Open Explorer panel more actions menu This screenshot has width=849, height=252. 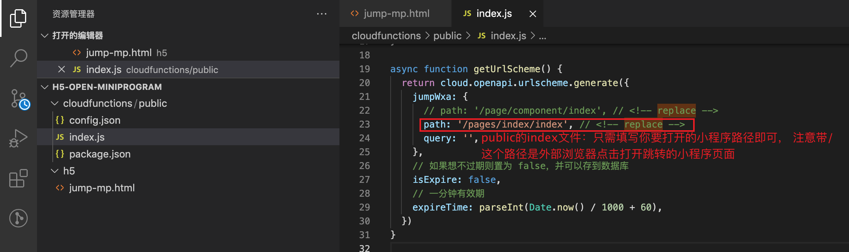click(x=321, y=14)
